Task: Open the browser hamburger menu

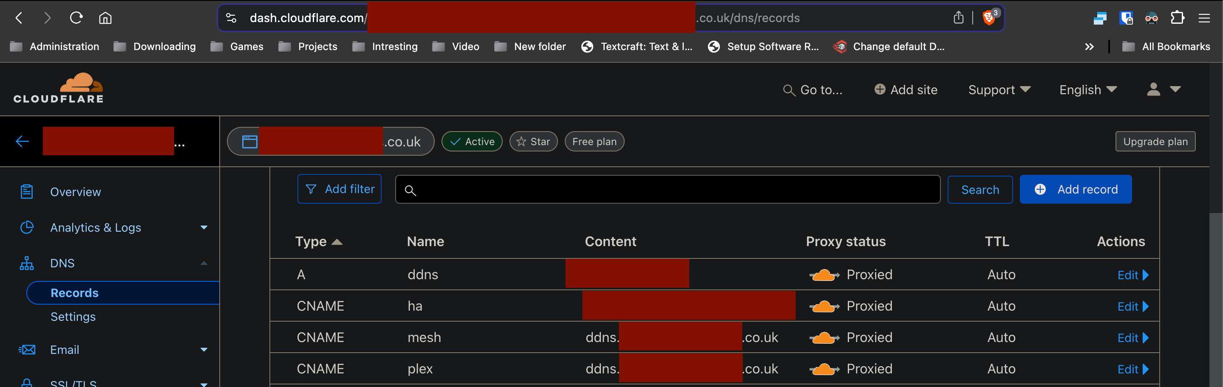Action: pos(1204,18)
